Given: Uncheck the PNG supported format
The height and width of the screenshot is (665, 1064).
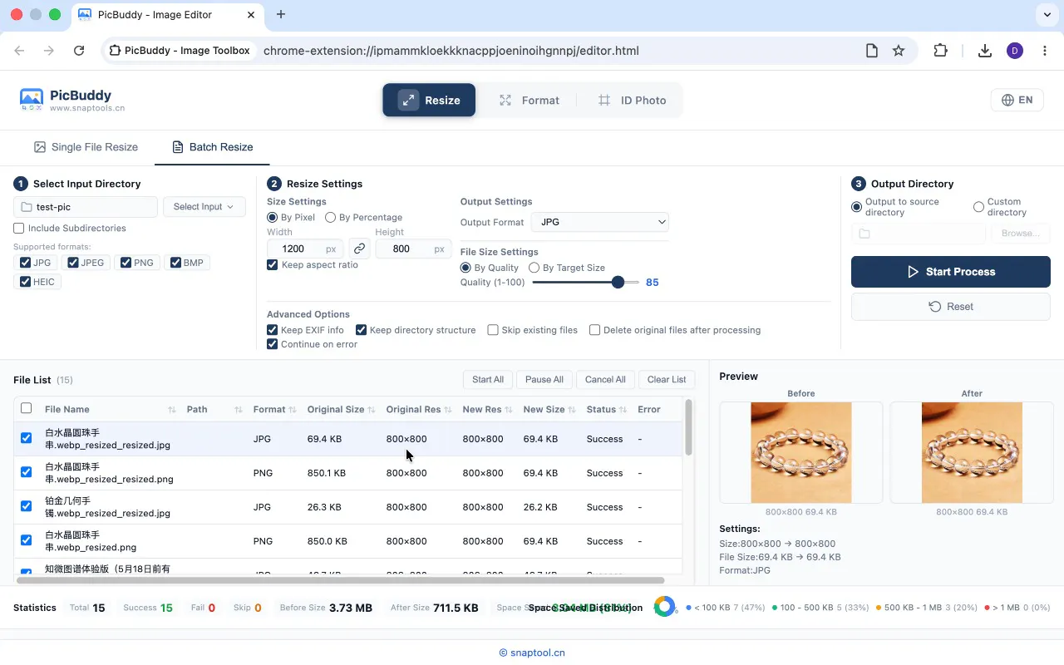Looking at the screenshot, I should tap(126, 263).
